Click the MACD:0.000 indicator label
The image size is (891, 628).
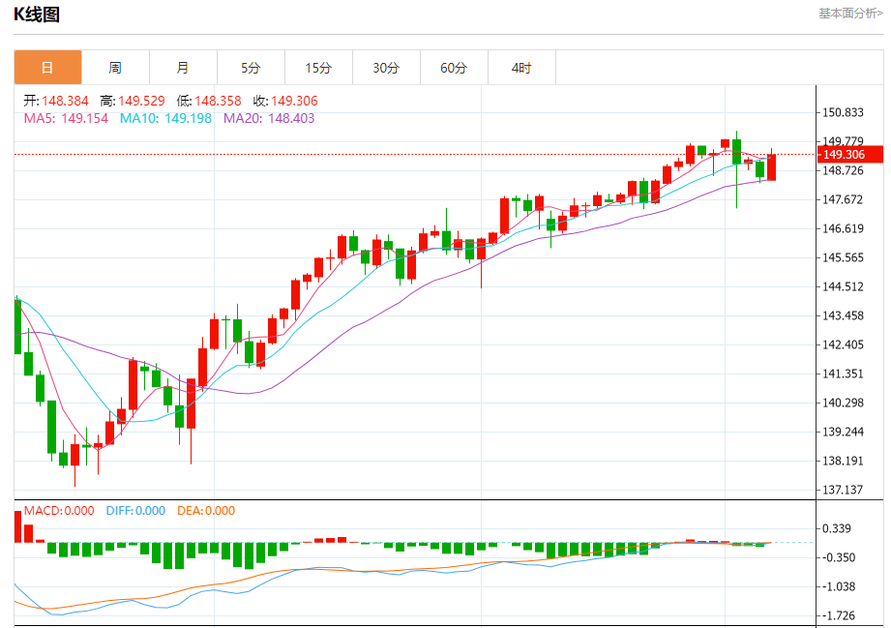pyautogui.click(x=59, y=510)
